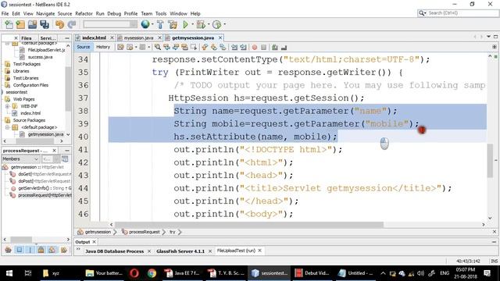Open the project configuration combo box

click(x=110, y=24)
